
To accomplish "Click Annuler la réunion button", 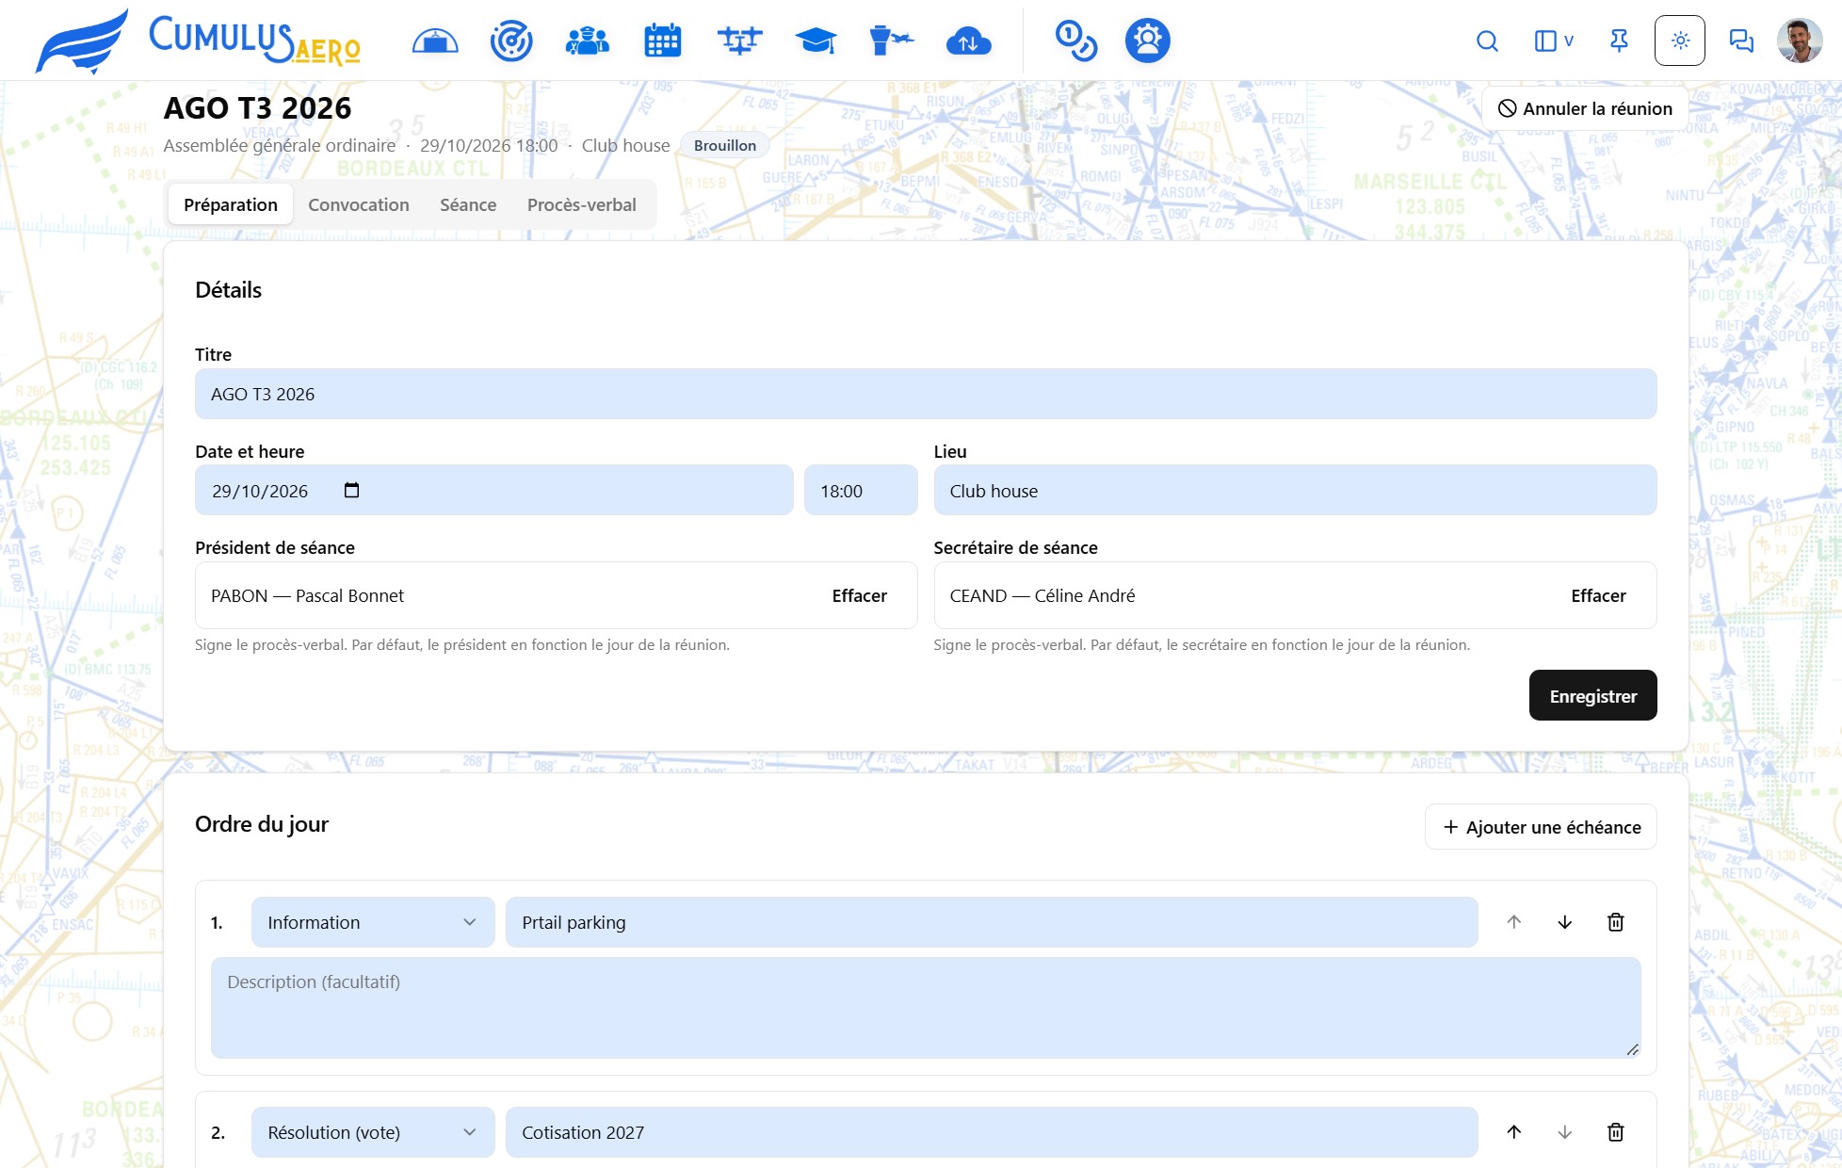I will 1585,108.
